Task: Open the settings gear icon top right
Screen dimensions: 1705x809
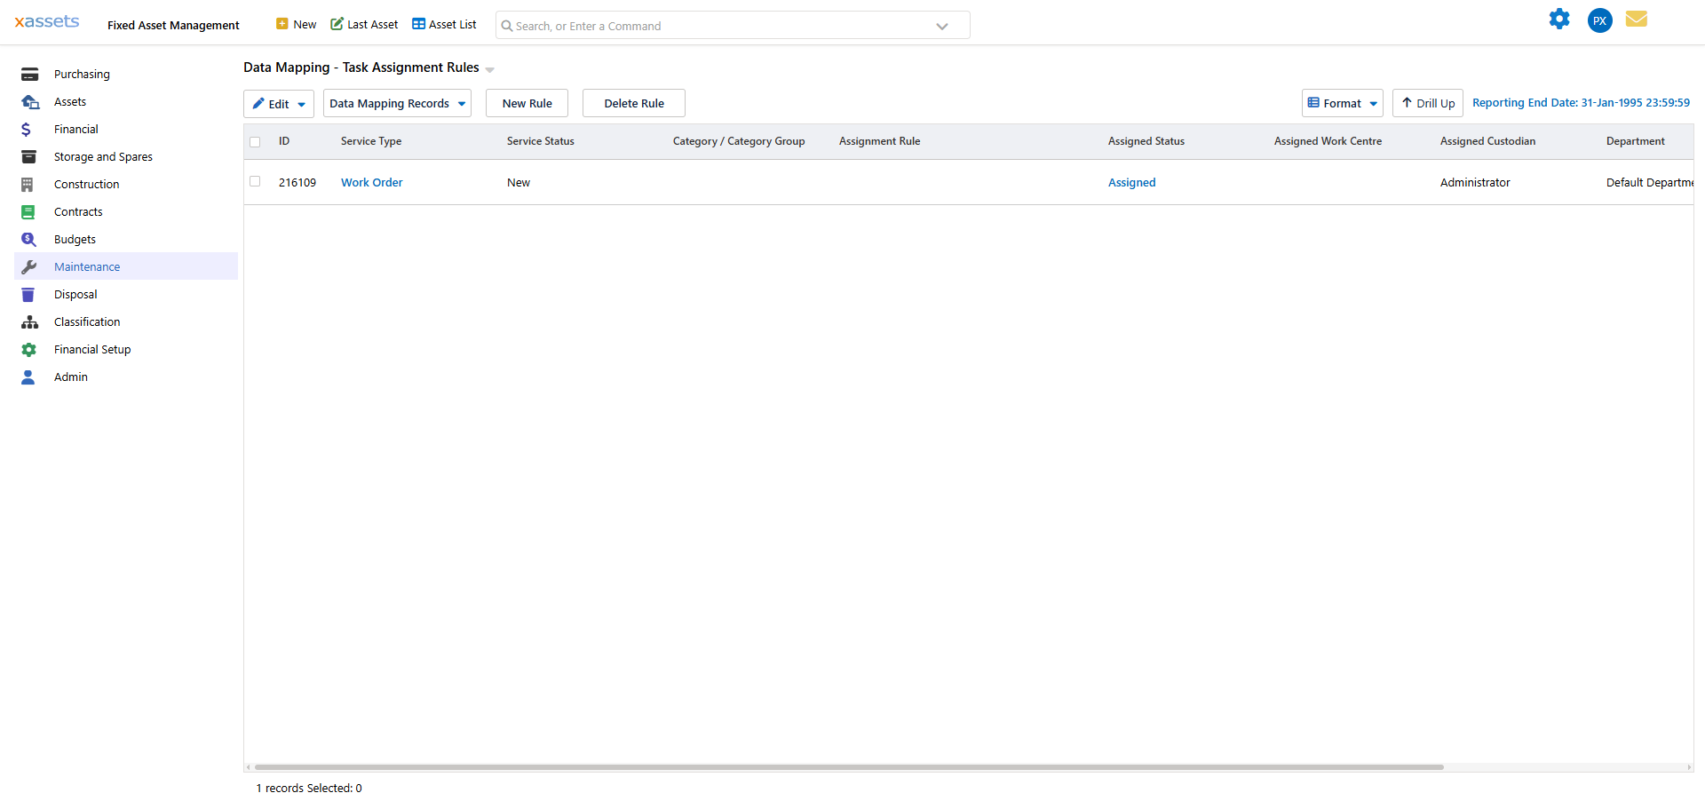Action: [1559, 19]
